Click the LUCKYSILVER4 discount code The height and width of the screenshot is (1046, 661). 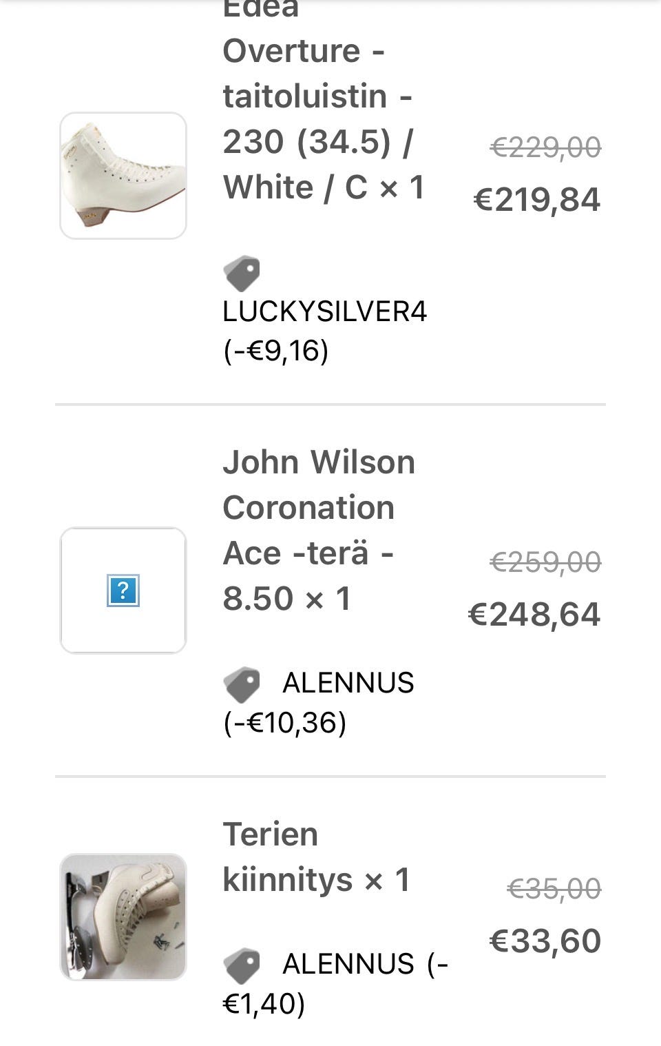pyautogui.click(x=325, y=311)
